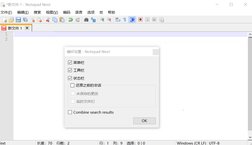Open the 视图(V) menu
The width and height of the screenshot is (252, 145).
[52, 12]
